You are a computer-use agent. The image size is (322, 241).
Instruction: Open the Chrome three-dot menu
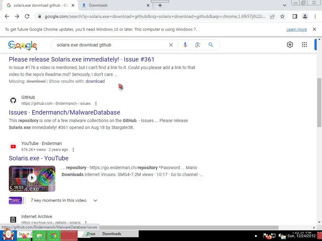click(x=315, y=16)
